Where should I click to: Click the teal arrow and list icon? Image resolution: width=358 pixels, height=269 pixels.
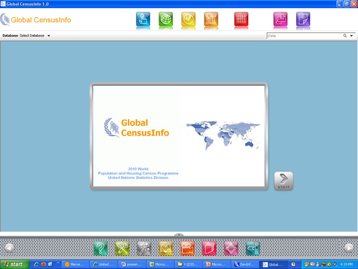click(253, 248)
